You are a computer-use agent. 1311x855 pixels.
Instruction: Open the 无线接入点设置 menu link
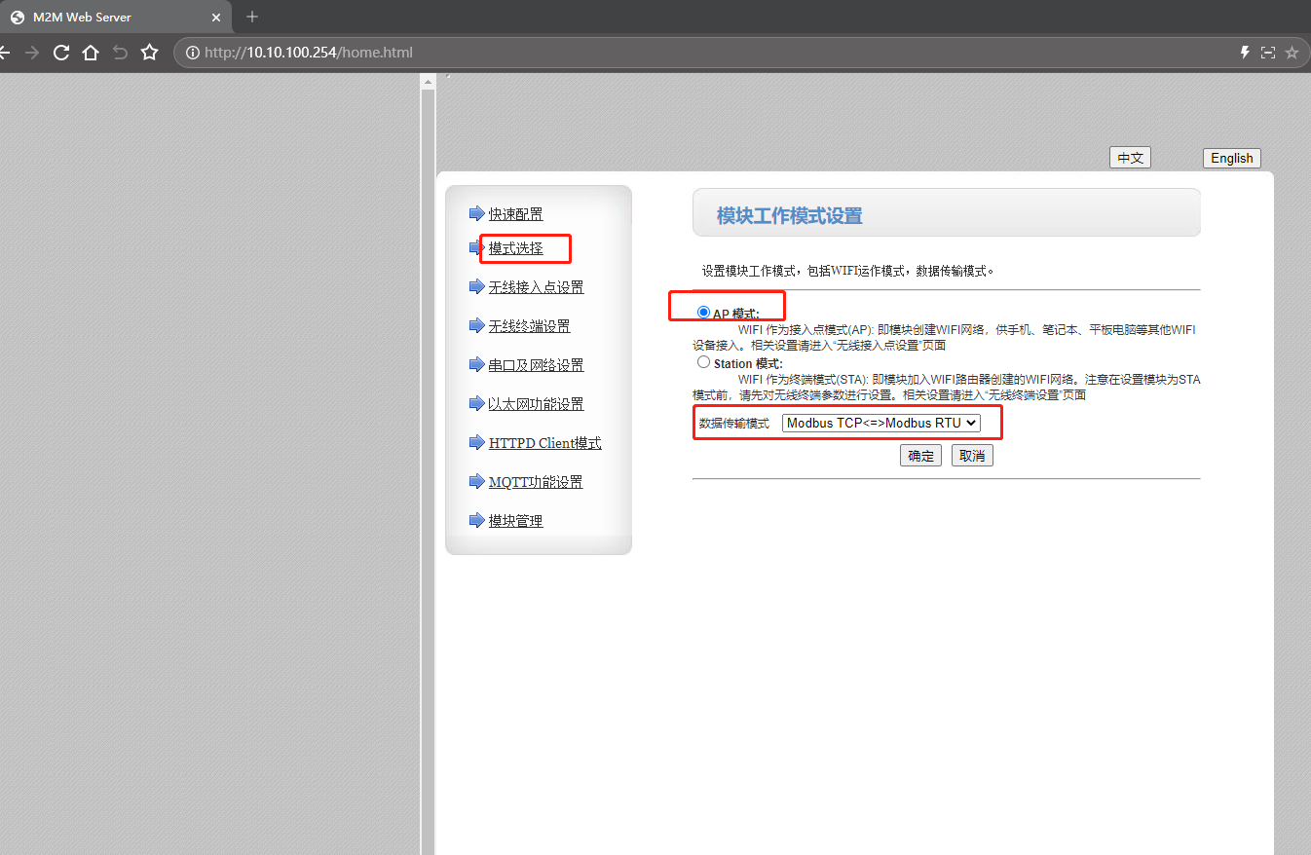pyautogui.click(x=536, y=287)
